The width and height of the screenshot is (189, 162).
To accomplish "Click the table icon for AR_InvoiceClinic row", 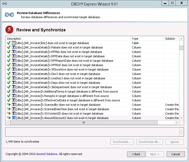I will [14, 43].
